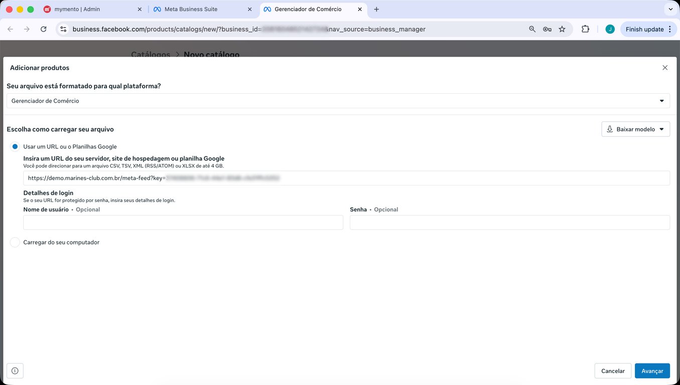Close the mymento Admin tab

tap(140, 9)
